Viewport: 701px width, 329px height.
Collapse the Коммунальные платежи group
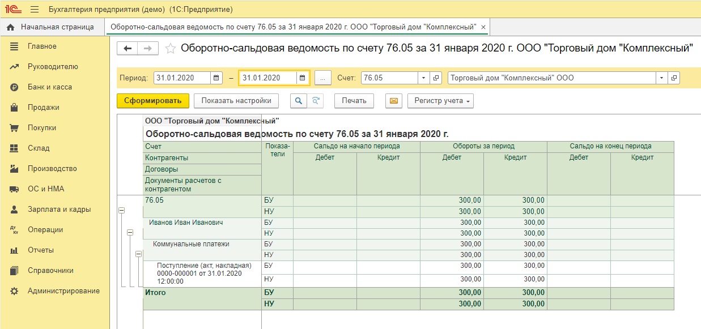tap(138, 254)
